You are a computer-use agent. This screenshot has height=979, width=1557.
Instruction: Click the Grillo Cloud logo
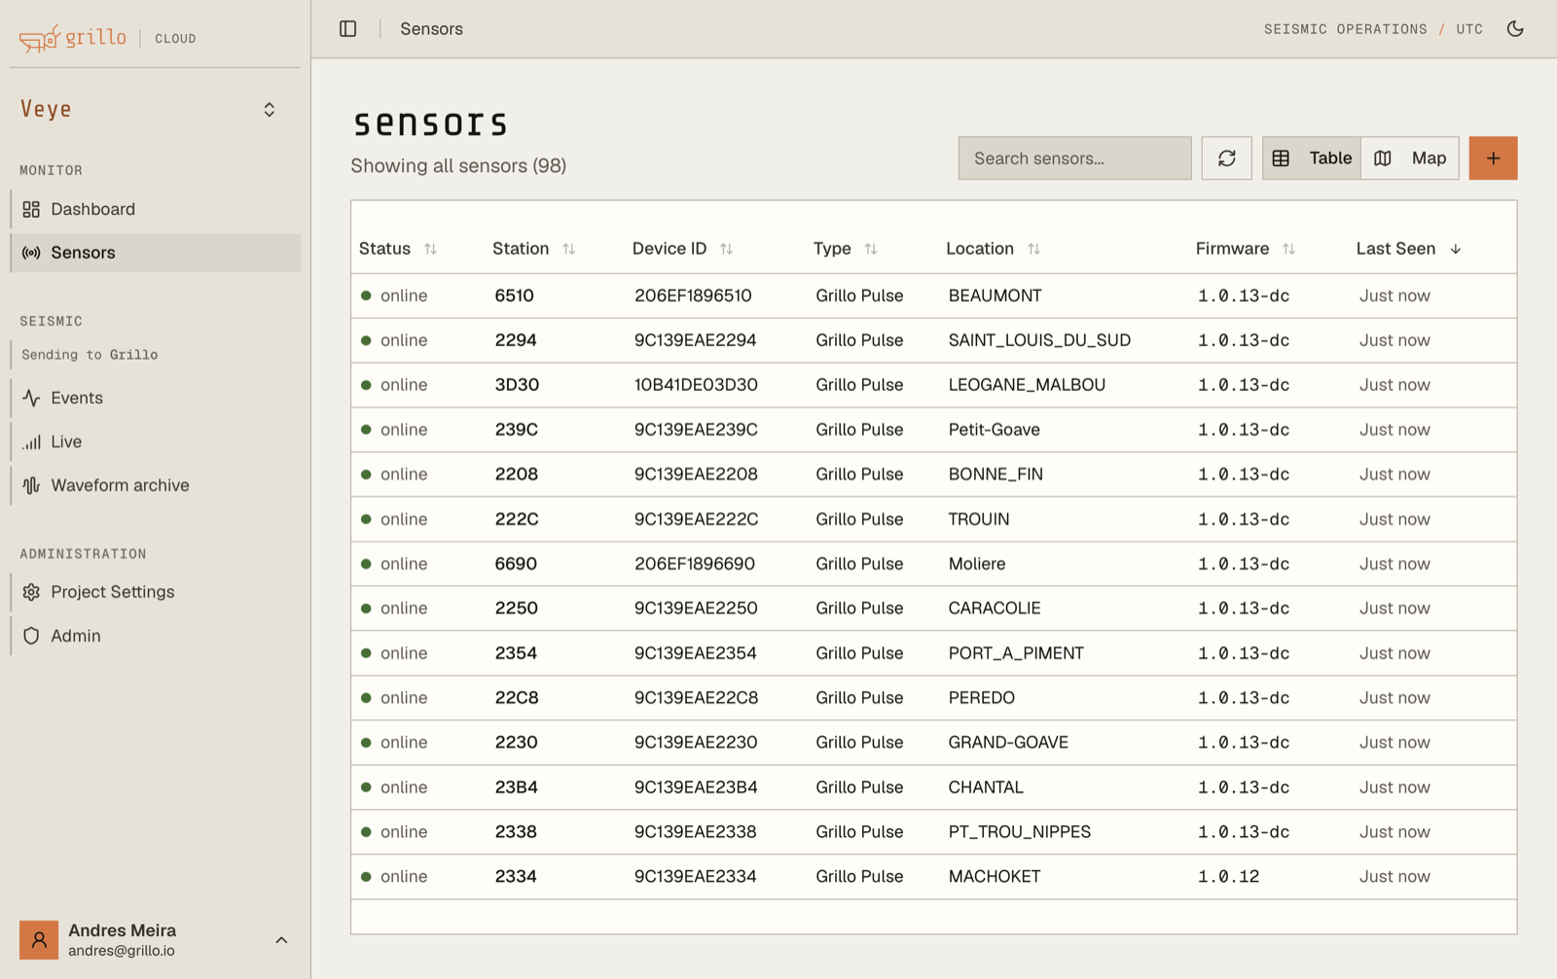click(x=107, y=38)
